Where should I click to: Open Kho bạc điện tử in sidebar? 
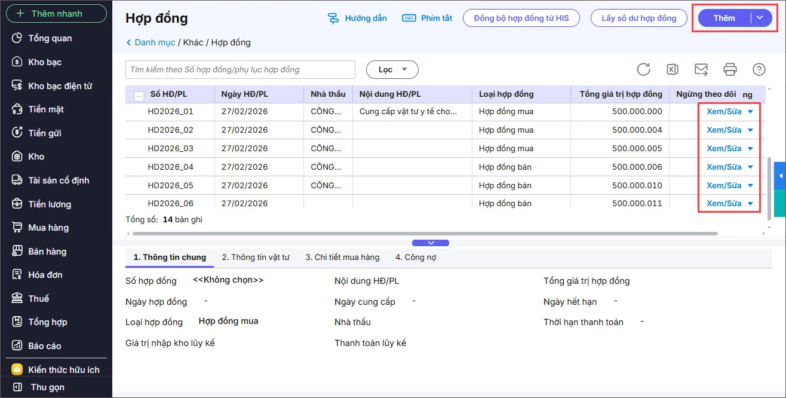(x=60, y=86)
